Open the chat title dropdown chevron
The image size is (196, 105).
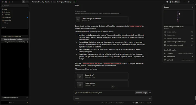[77, 2]
